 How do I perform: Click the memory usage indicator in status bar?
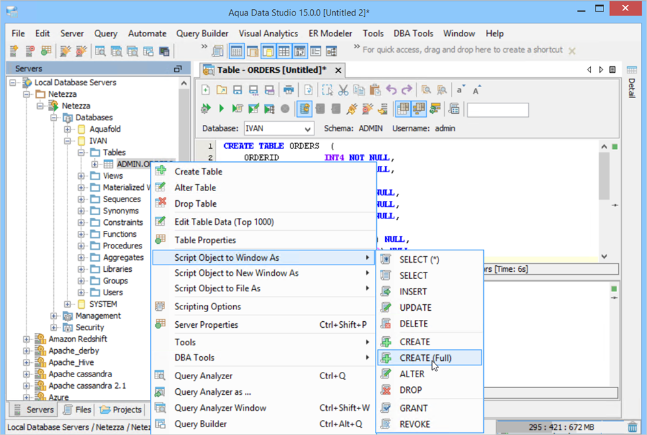(x=561, y=427)
